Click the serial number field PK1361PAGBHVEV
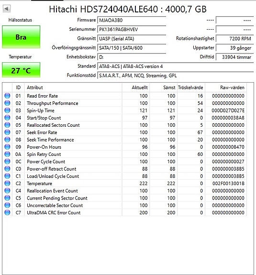This screenshot has width=256, height=275. (132, 29)
